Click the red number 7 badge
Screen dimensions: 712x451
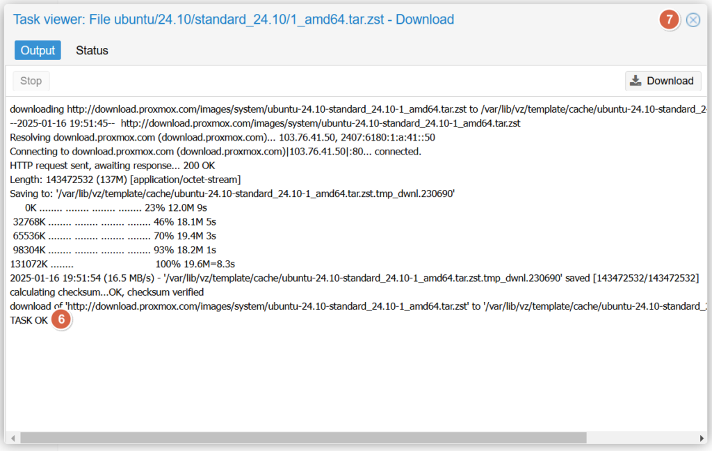tap(669, 20)
